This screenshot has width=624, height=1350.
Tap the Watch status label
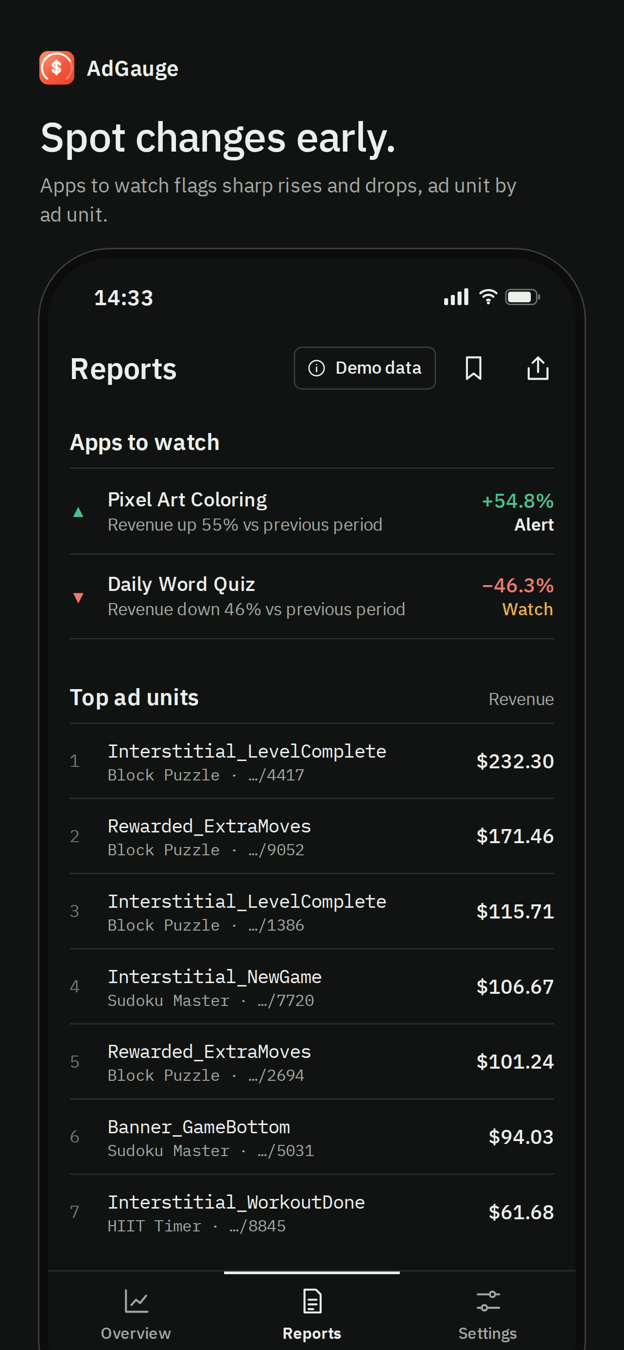(528, 609)
